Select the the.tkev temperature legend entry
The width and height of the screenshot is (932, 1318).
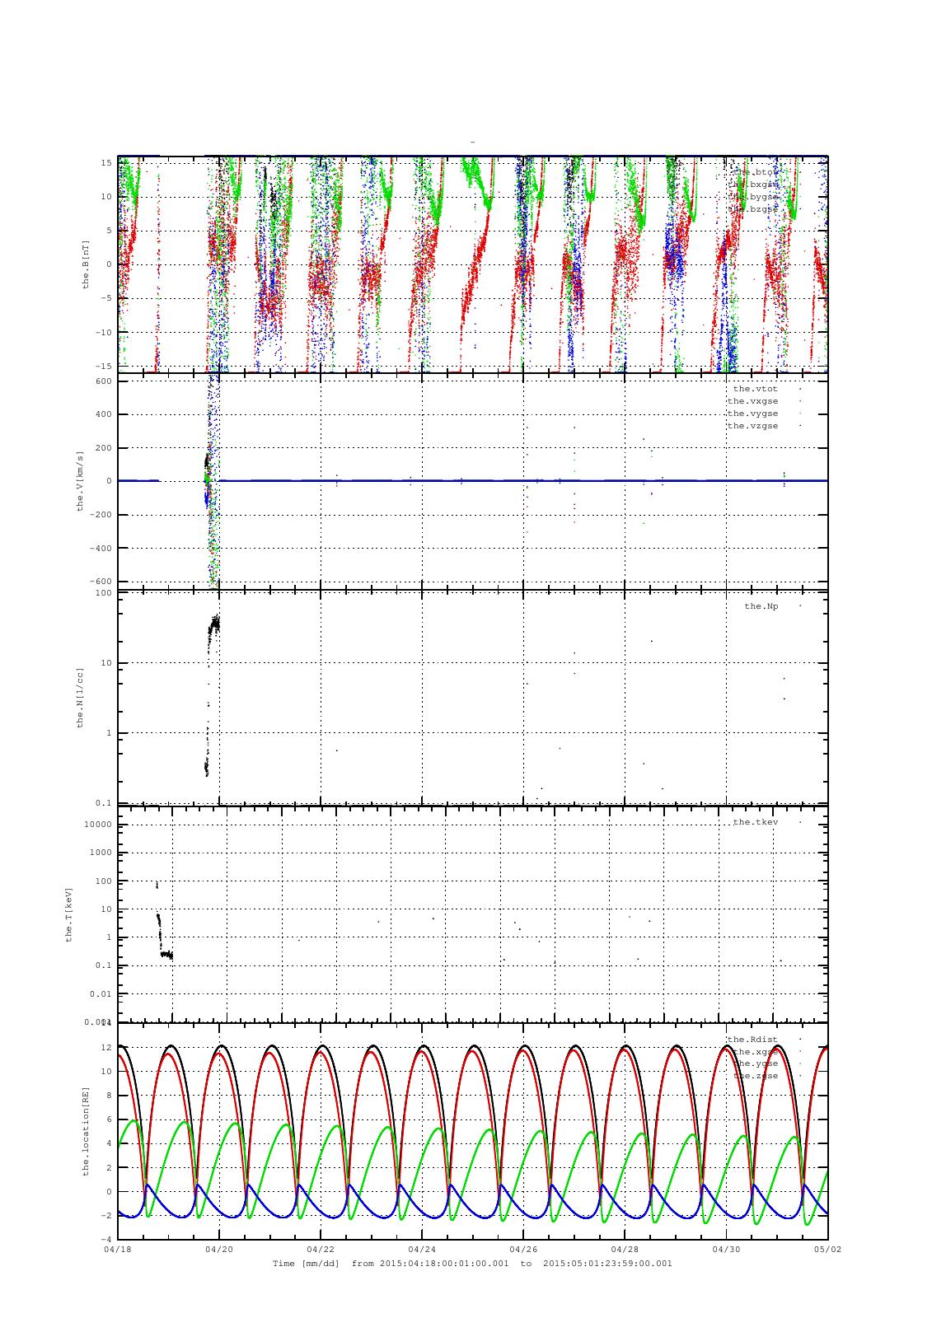pyautogui.click(x=755, y=822)
